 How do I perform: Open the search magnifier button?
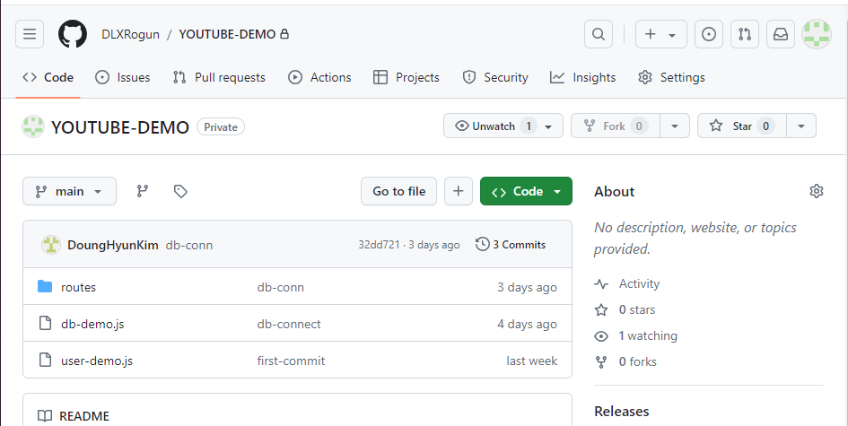(x=599, y=34)
